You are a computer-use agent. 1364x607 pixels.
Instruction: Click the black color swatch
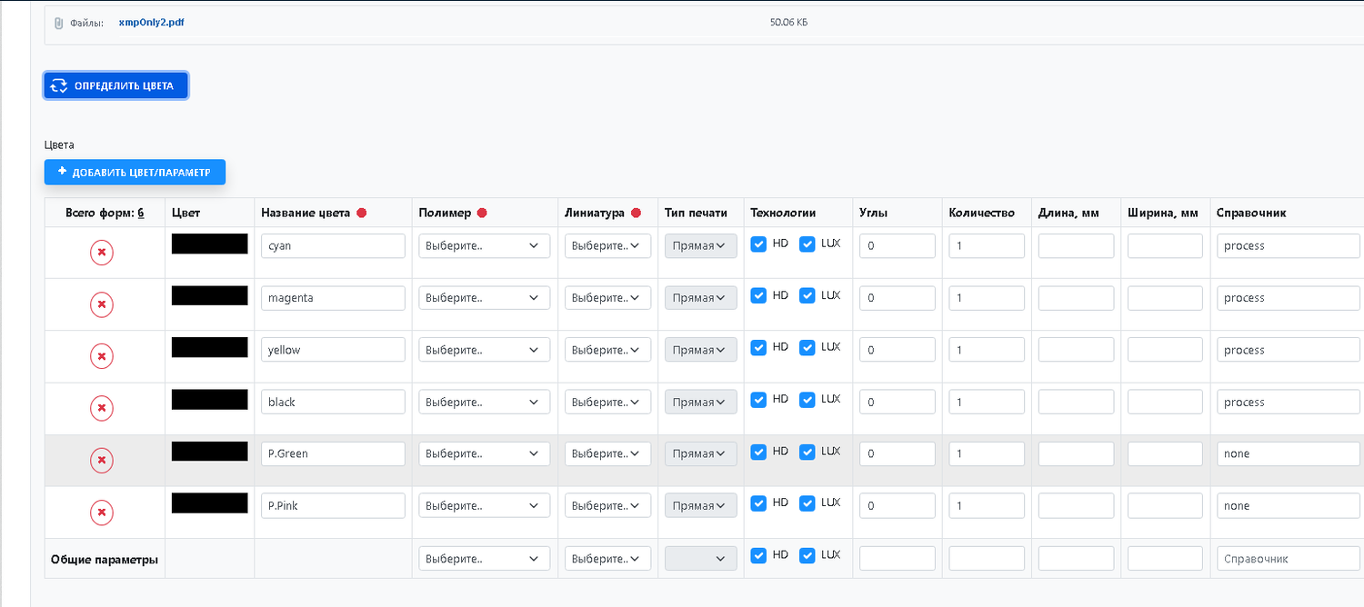click(210, 400)
